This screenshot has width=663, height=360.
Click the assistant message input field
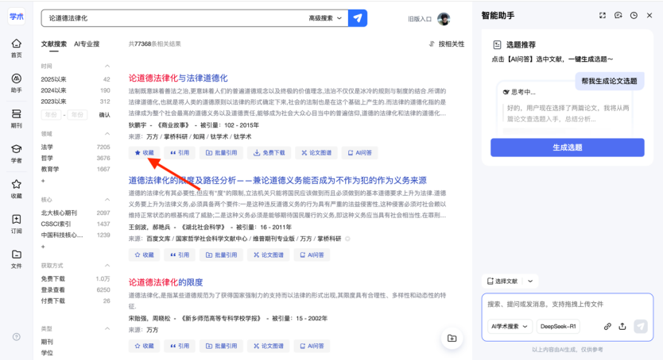(x=568, y=304)
